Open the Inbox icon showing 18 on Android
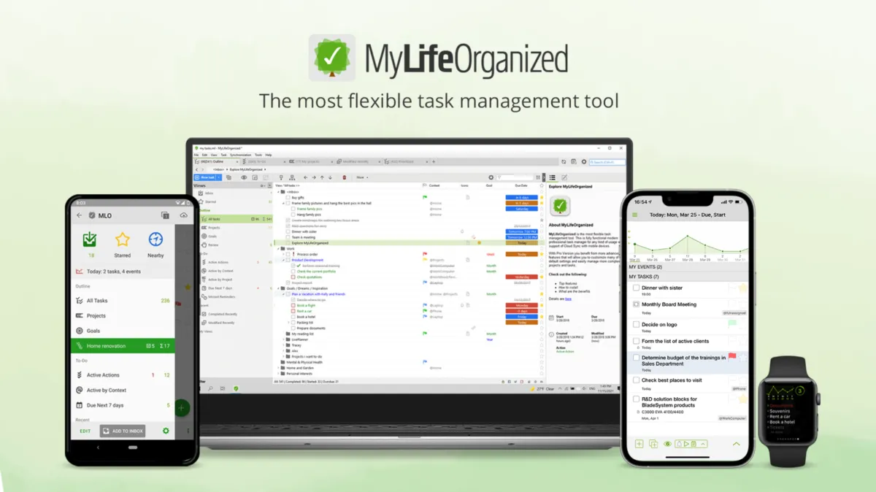 (90, 239)
